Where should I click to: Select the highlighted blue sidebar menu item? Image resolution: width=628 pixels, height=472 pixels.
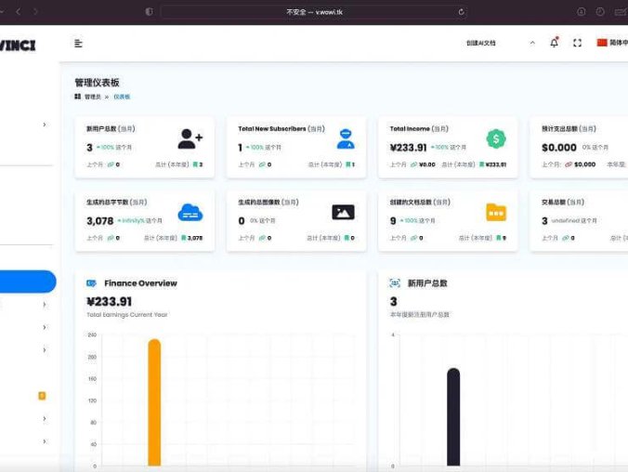tap(27, 282)
